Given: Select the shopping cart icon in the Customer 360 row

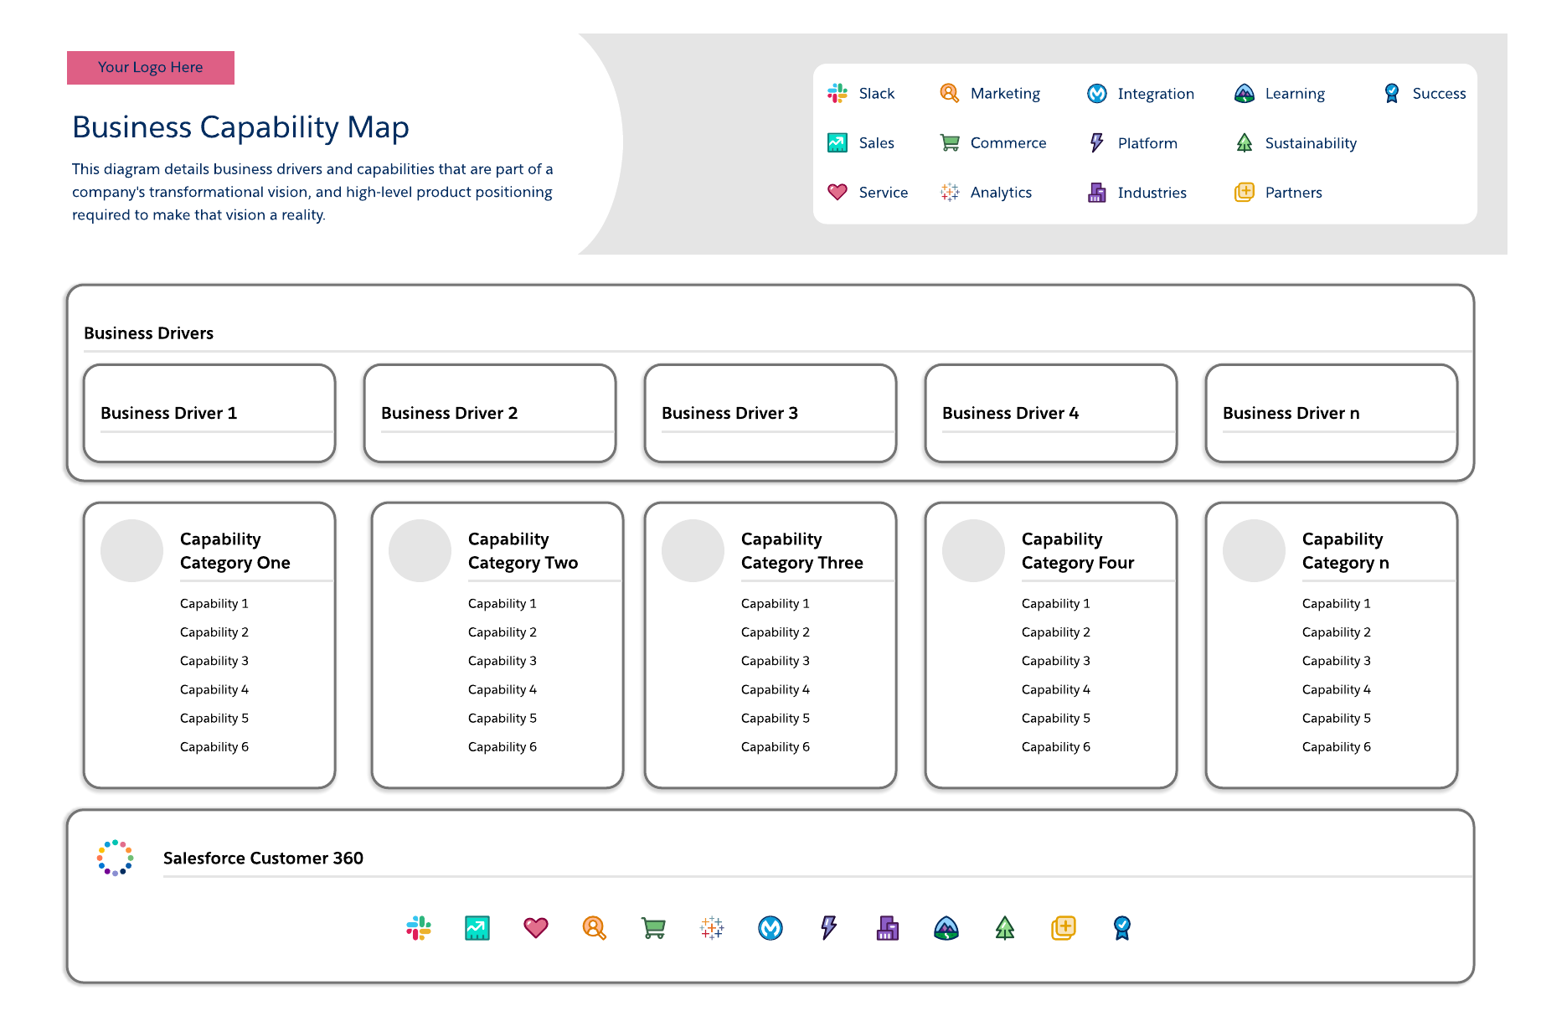Looking at the screenshot, I should (x=653, y=927).
